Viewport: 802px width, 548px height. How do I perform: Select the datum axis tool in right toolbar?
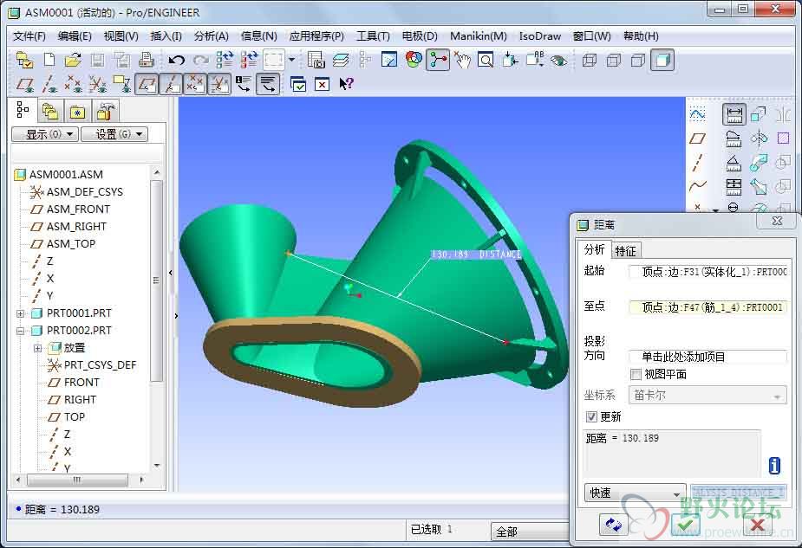tap(697, 162)
